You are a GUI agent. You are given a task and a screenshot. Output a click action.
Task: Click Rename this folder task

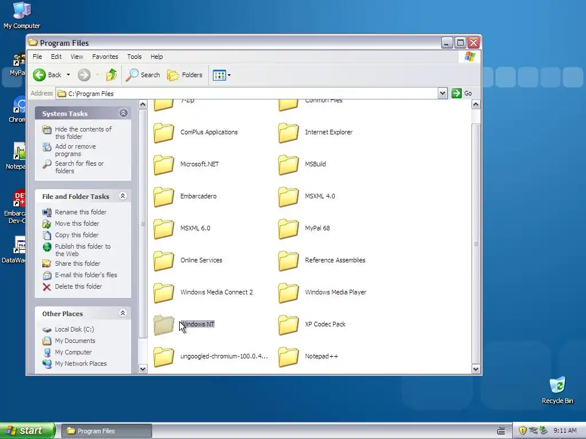click(81, 212)
